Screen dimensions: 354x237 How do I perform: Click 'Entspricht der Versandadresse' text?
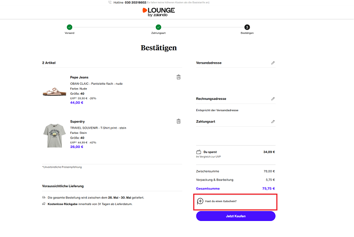217,110
